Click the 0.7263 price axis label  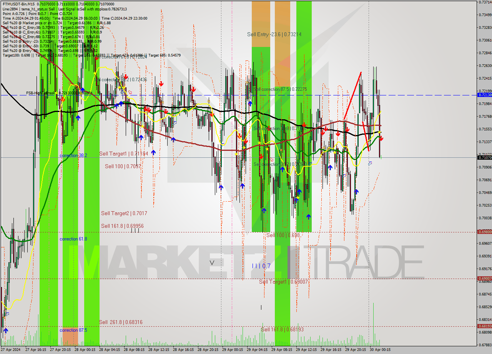pyautogui.click(x=485, y=66)
